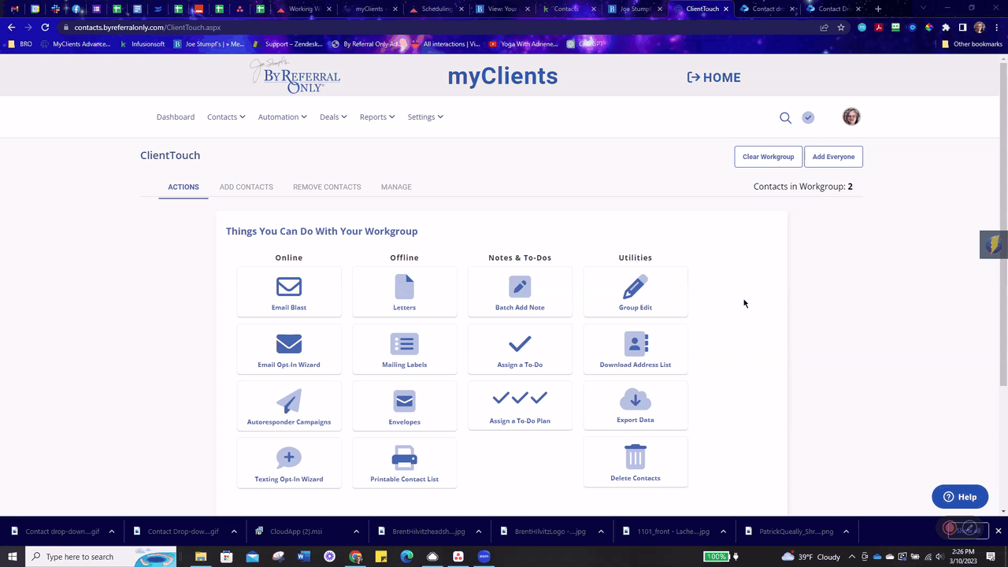The image size is (1008, 567).
Task: Expand the Contacts menu
Action: click(226, 117)
